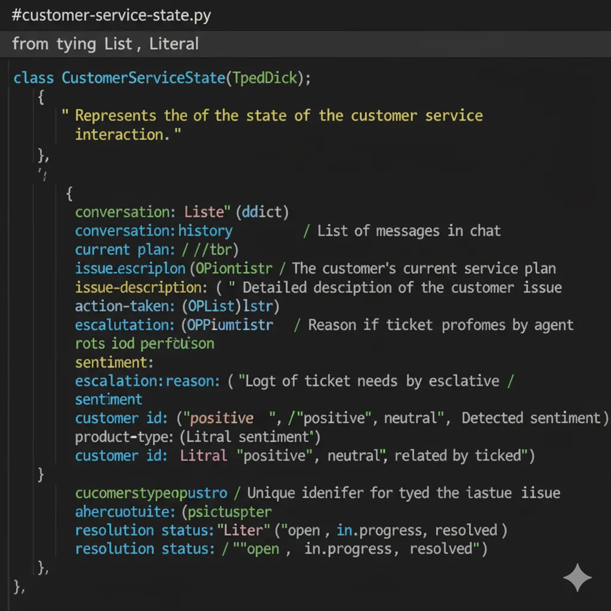The image size is (611, 611).
Task: Click the escalutation field definition
Action: (x=173, y=325)
